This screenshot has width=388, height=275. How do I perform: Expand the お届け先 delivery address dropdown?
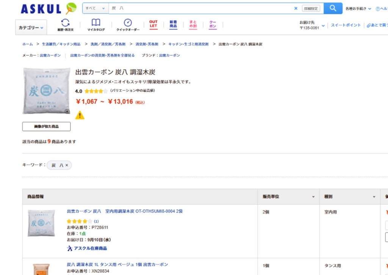pos(323,25)
